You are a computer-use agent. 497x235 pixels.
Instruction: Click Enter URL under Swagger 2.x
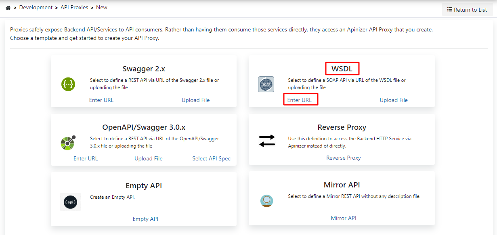pyautogui.click(x=101, y=100)
